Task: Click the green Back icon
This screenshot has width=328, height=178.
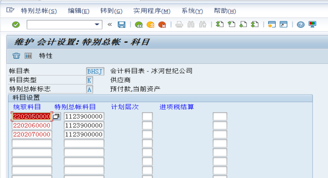Action: (139, 25)
